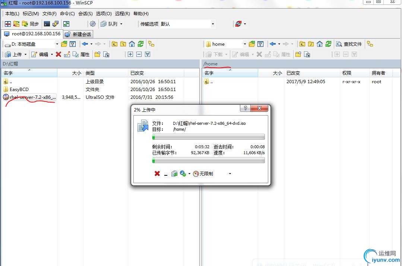Move the transfer to background queue icon
The height and width of the screenshot is (266, 402).
(174, 173)
